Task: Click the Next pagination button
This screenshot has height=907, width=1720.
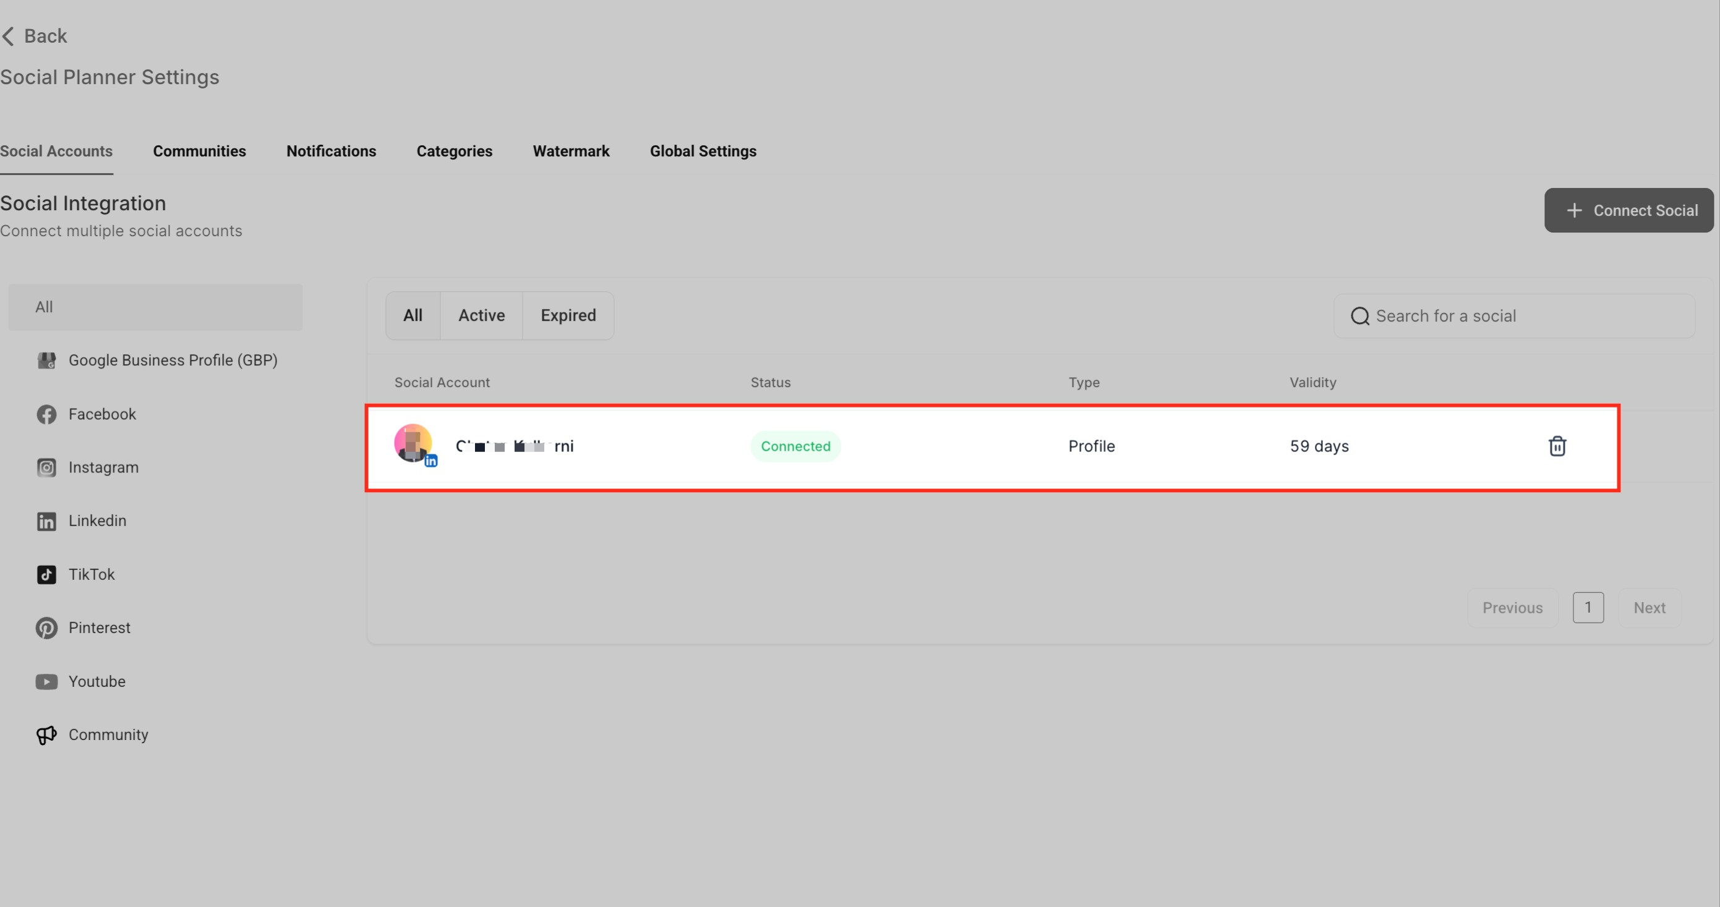Action: pos(1648,608)
